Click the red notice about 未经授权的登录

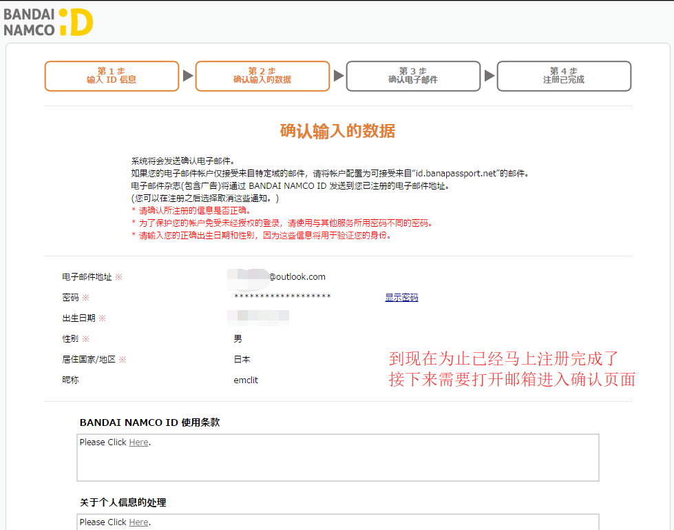282,223
